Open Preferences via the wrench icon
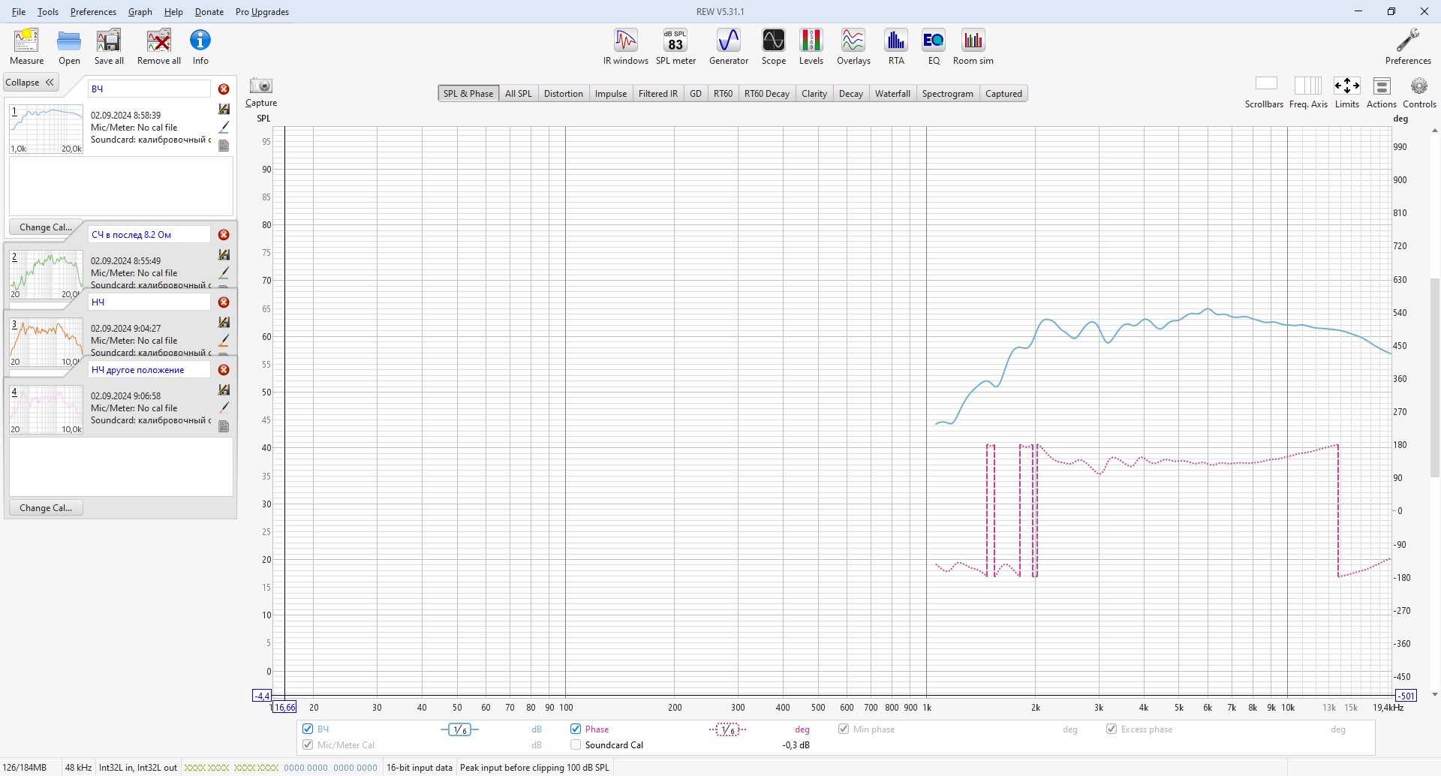The image size is (1441, 776). (1408, 47)
